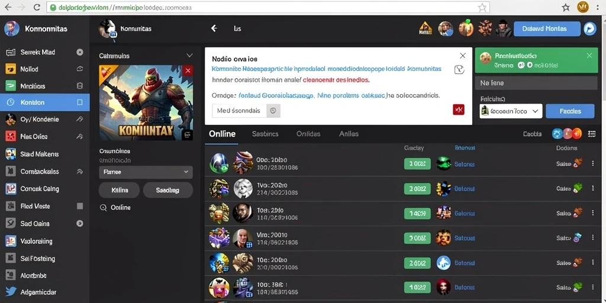Click the Saeding button
Viewport: 606px width, 303px height.
167,190
